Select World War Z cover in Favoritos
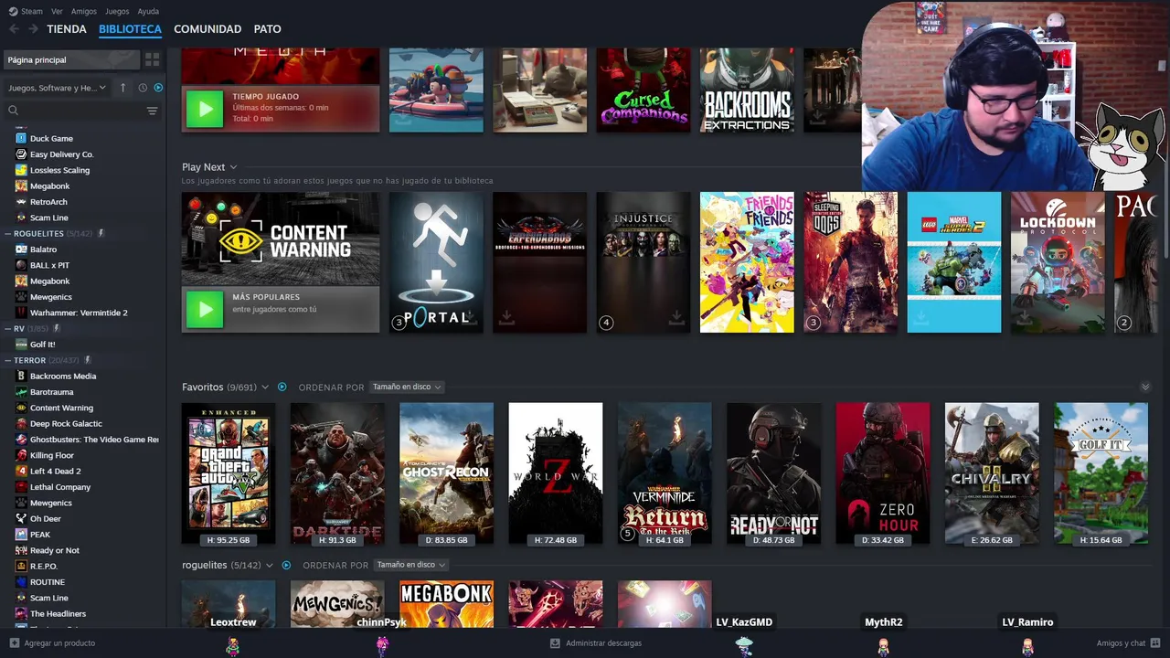 (556, 473)
